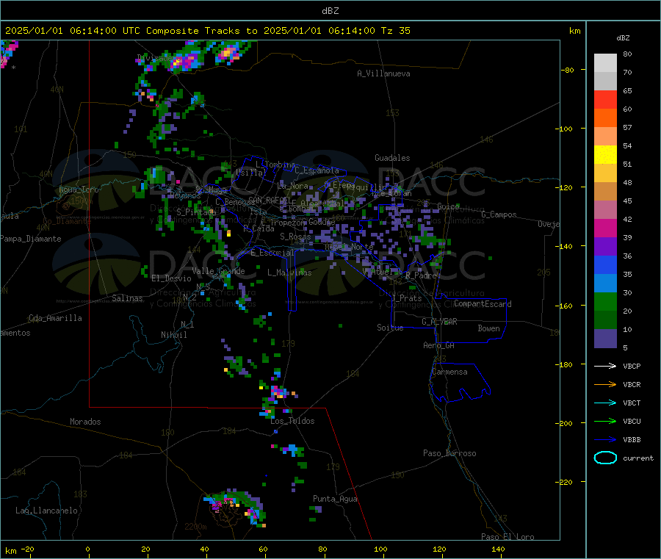The image size is (661, 559).
Task: Click the dBZ title at top
Action: pyautogui.click(x=330, y=11)
